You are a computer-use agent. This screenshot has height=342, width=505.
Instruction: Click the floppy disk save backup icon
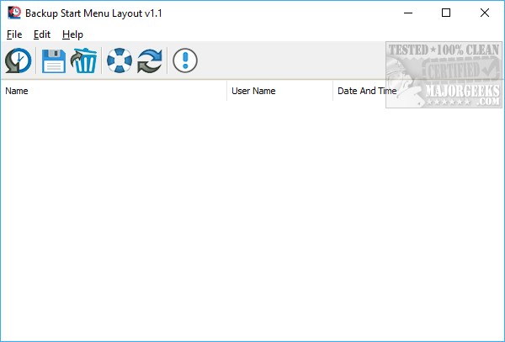pos(54,61)
